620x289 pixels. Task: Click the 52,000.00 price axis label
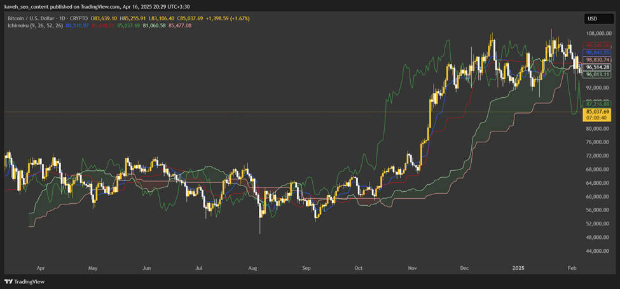pyautogui.click(x=598, y=224)
